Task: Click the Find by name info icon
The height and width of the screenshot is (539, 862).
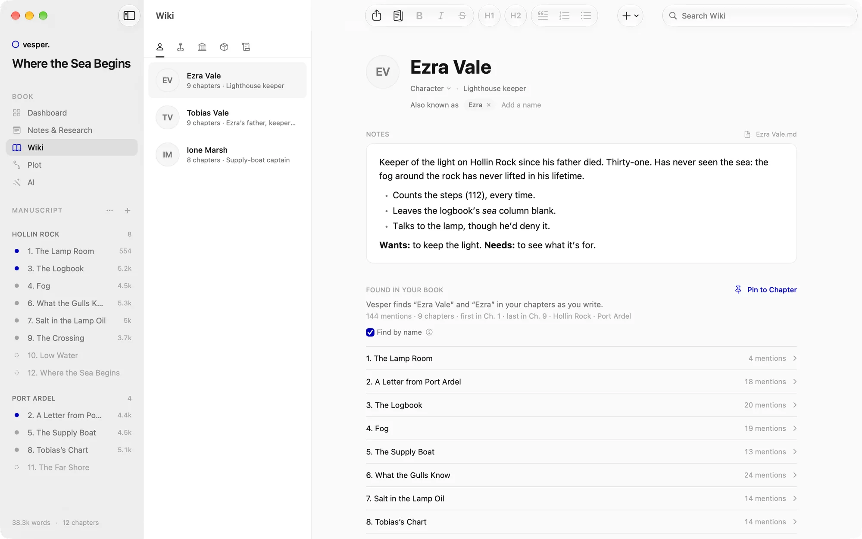Action: pyautogui.click(x=429, y=332)
